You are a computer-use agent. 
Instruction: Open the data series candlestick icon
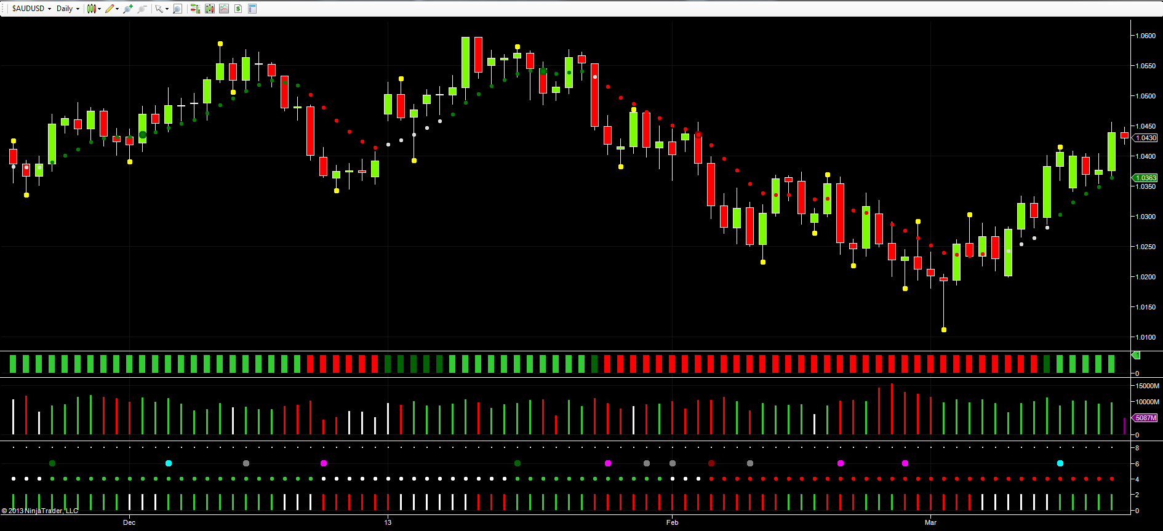pos(210,9)
